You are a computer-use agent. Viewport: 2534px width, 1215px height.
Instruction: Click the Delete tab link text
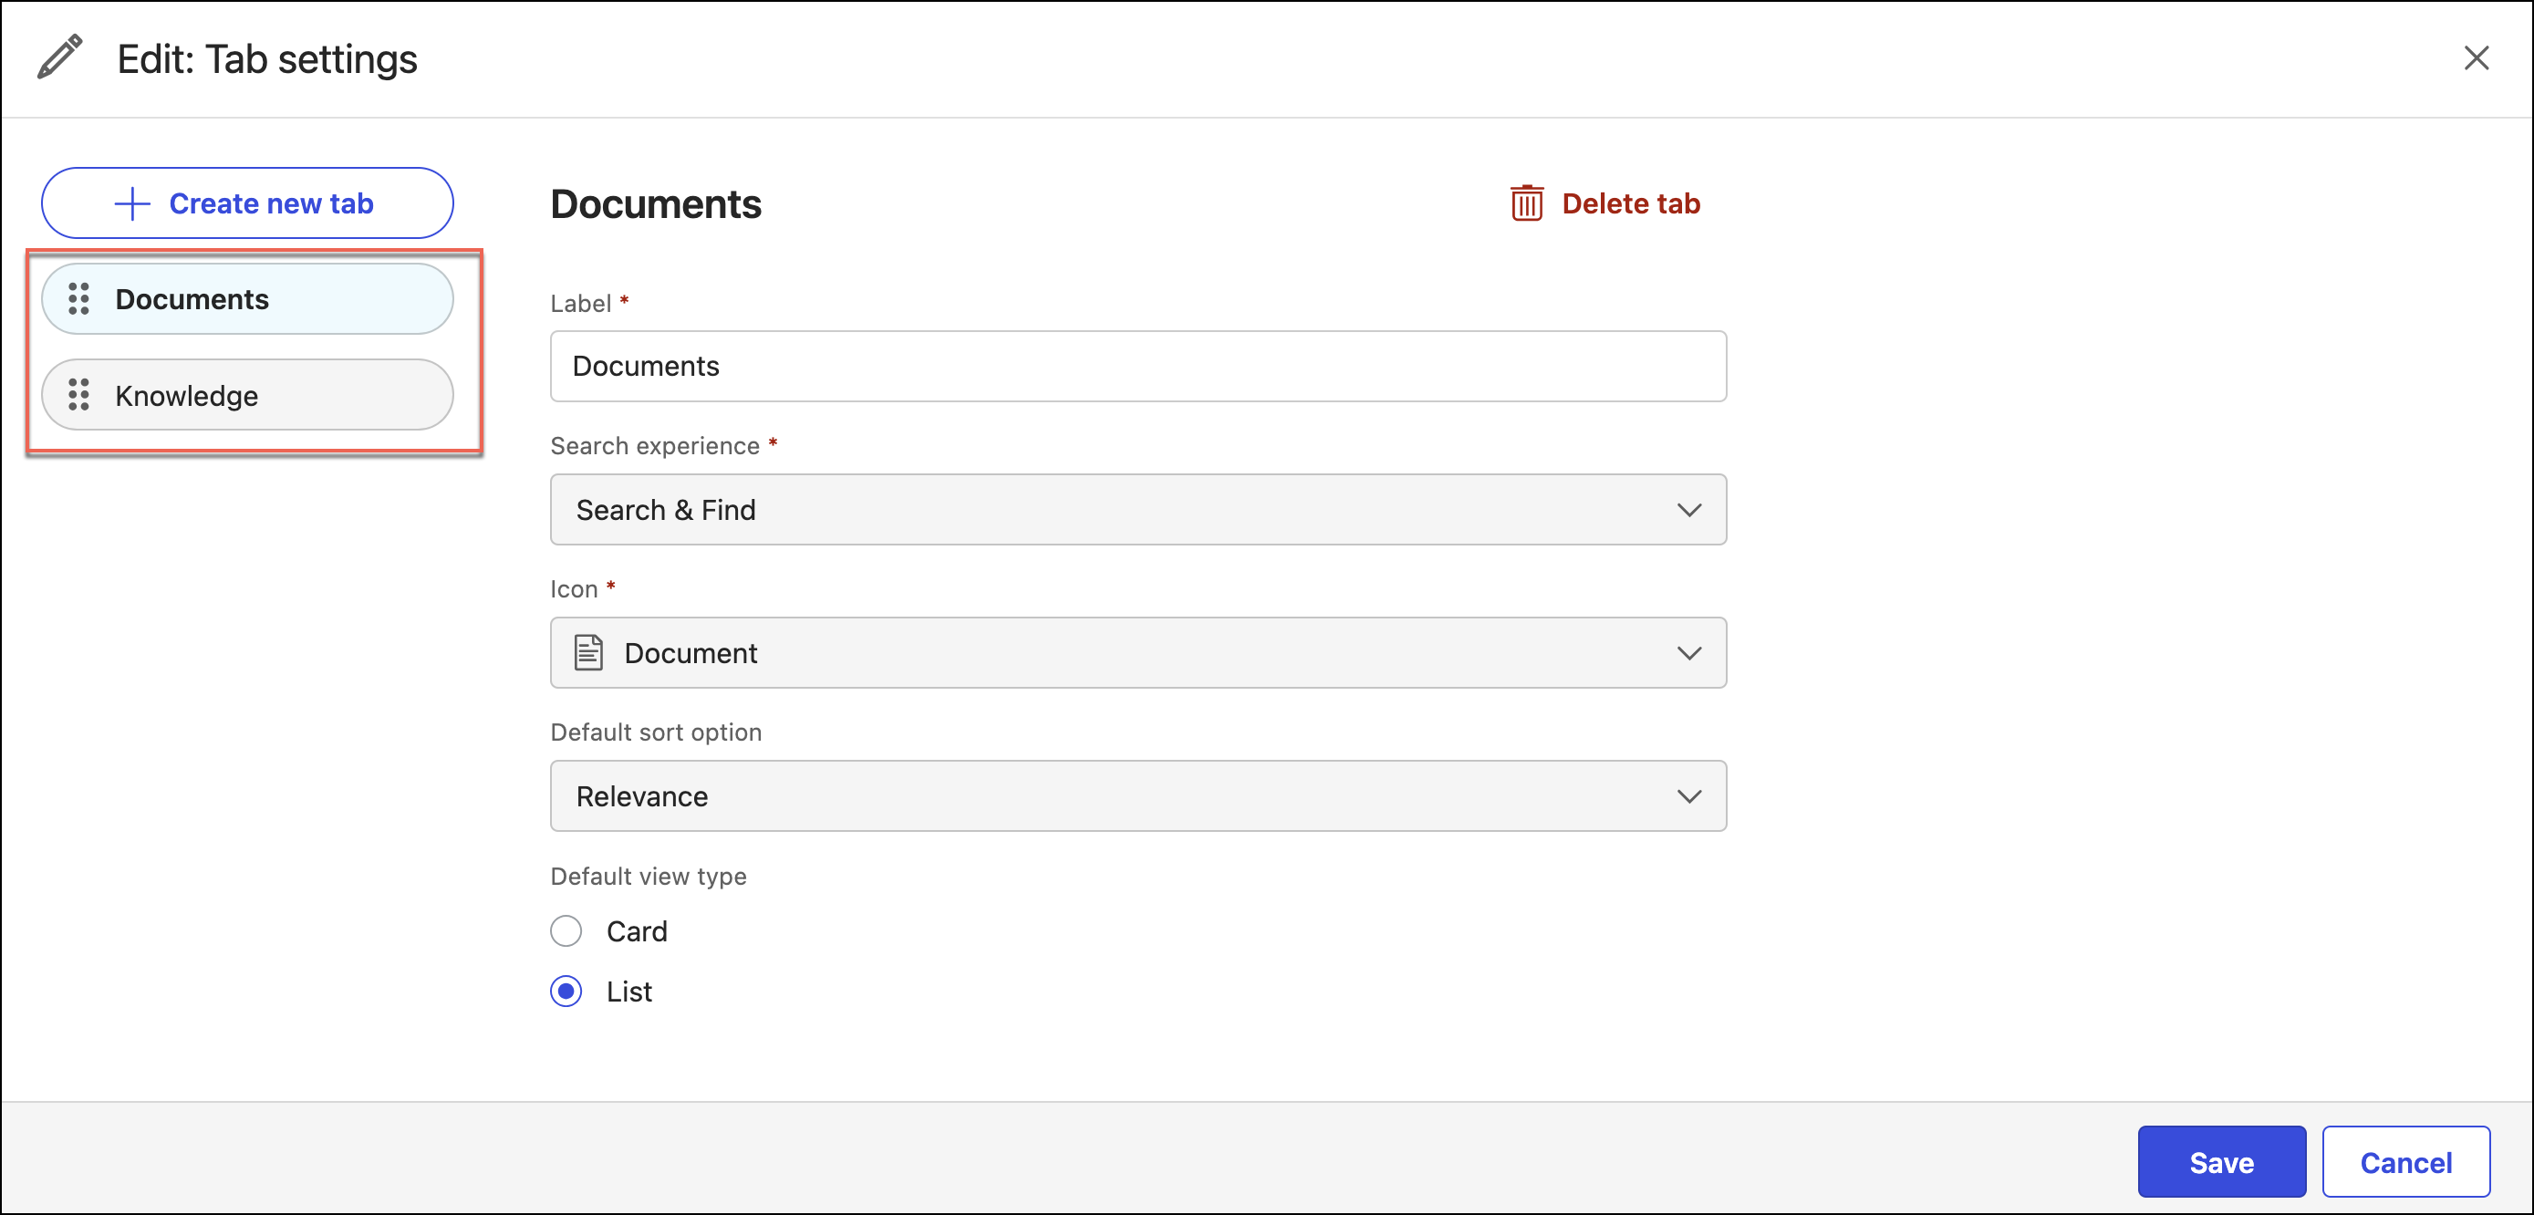[x=1630, y=203]
